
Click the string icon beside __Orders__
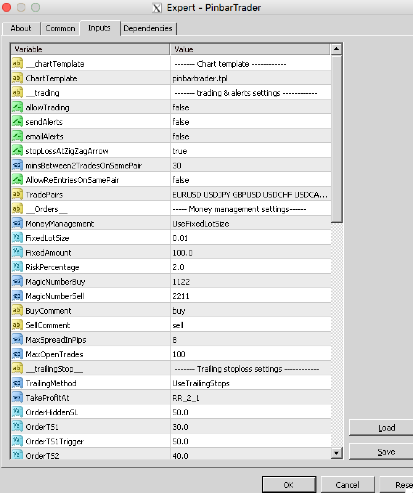(17, 209)
